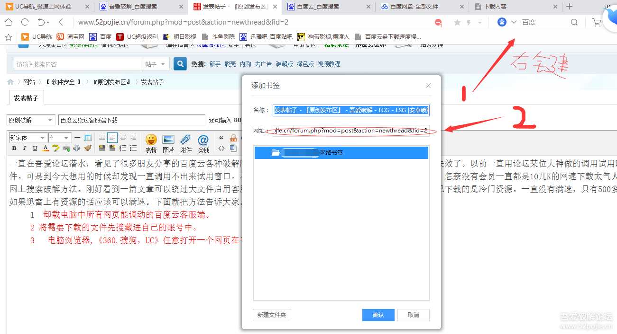Open the 帖子 search scope dropdown
The width and height of the screenshot is (617, 334).
155,64
